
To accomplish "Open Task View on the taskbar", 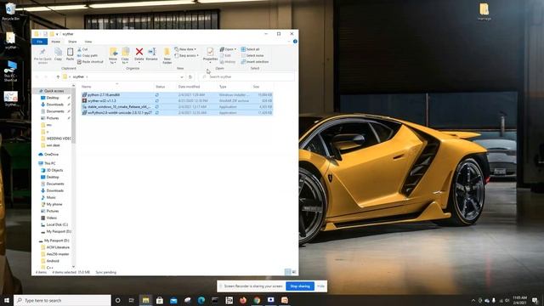I will [x=132, y=300].
